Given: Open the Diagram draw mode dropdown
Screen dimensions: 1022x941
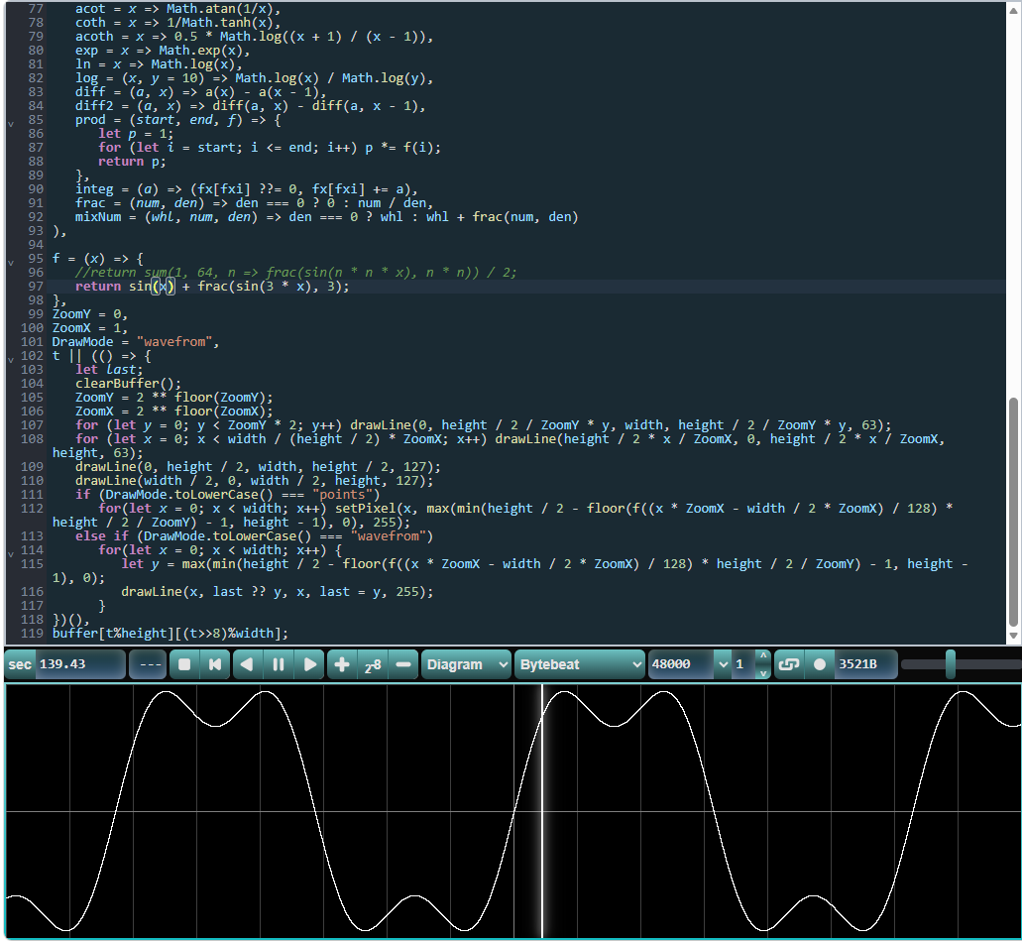Looking at the screenshot, I should click(x=466, y=664).
